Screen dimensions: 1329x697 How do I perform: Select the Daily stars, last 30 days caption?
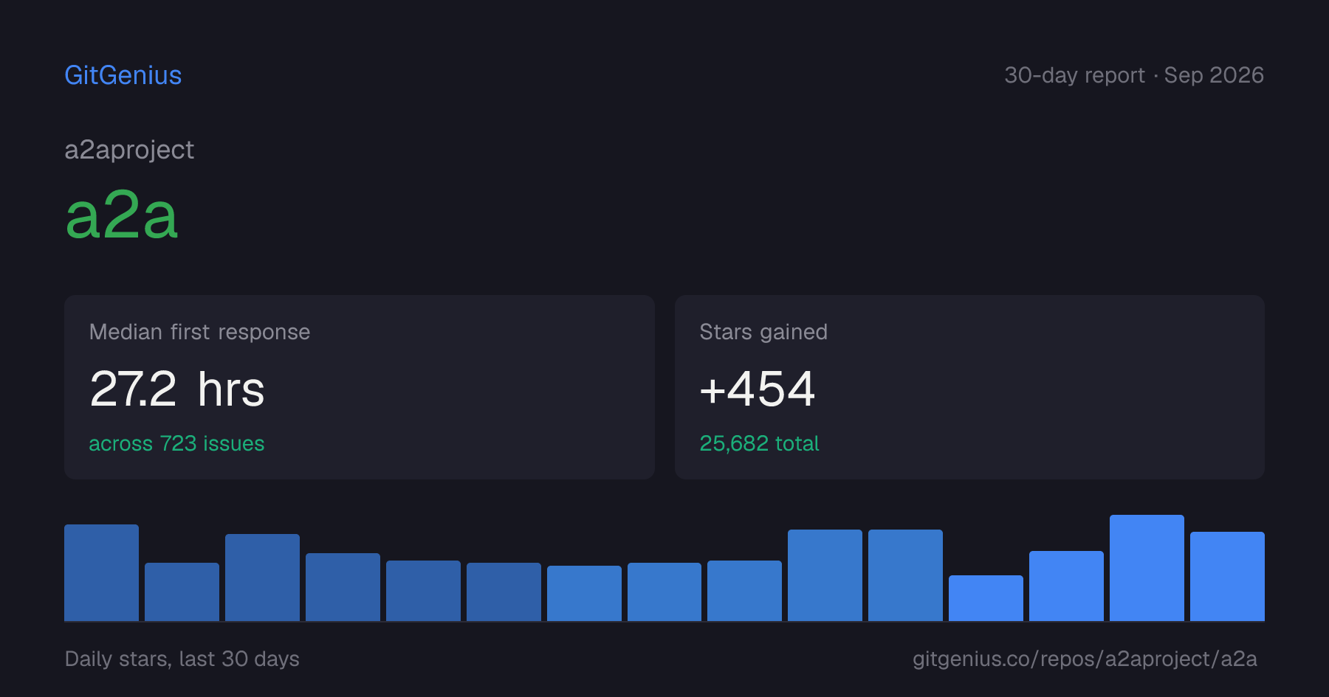(x=182, y=659)
